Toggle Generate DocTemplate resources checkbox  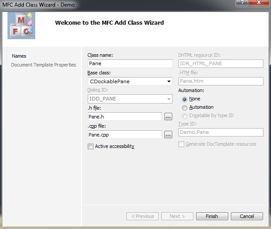[181, 144]
